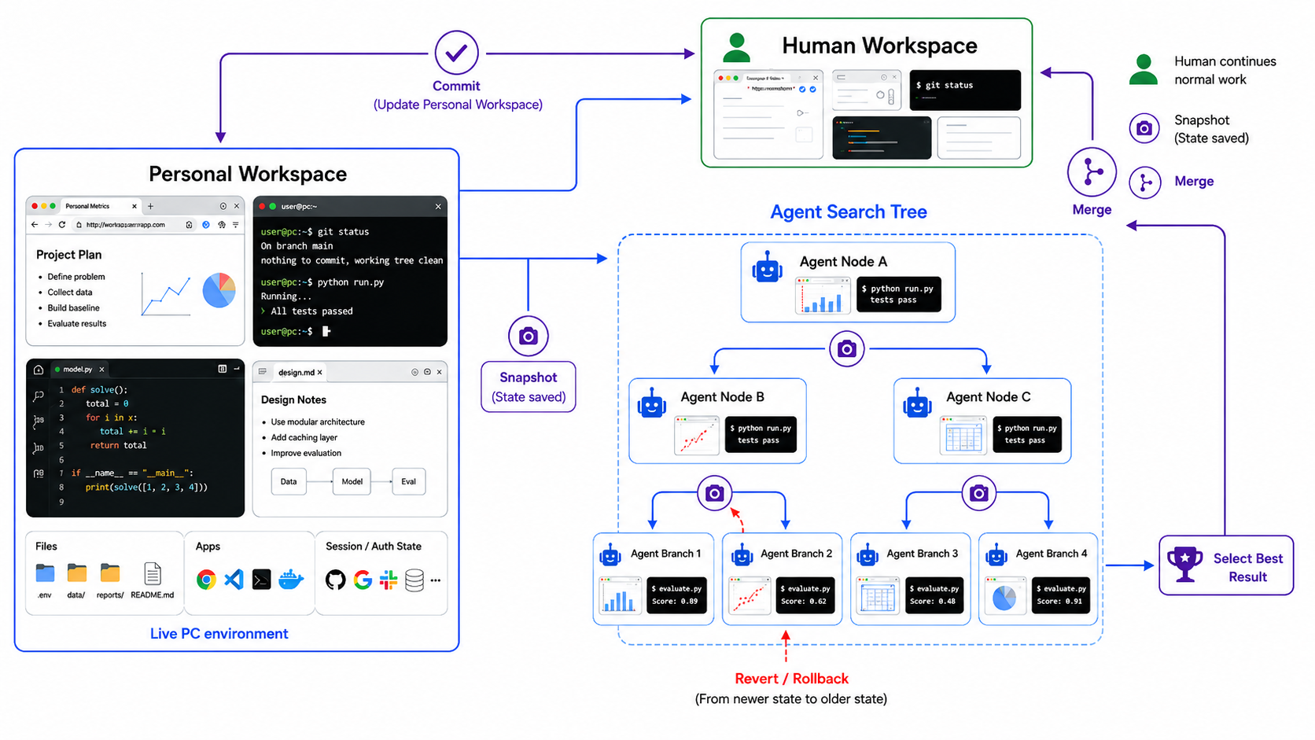
Task: Click the robot icon of Agent Branch 3
Action: pyautogui.click(x=867, y=555)
